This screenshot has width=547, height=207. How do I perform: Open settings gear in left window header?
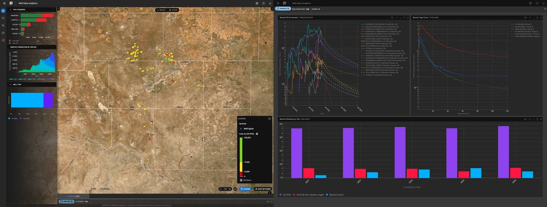pos(256,3)
